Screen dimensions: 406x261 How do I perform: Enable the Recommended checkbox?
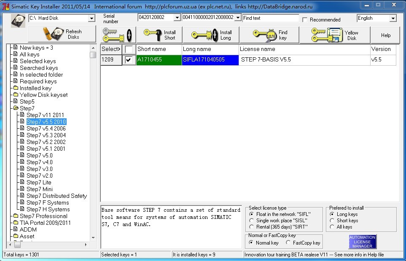[x=305, y=20]
